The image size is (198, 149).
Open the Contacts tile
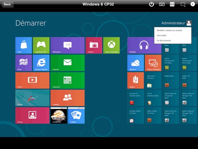point(67,98)
